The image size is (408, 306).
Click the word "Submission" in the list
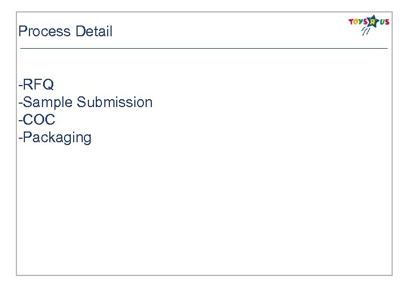pyautogui.click(x=114, y=103)
